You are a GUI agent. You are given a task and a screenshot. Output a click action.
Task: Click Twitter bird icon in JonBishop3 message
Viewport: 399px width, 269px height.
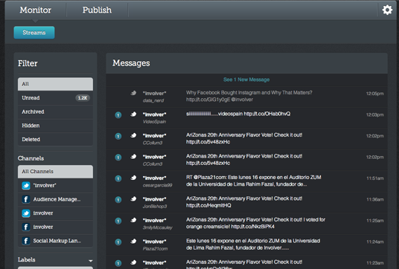pos(133,199)
